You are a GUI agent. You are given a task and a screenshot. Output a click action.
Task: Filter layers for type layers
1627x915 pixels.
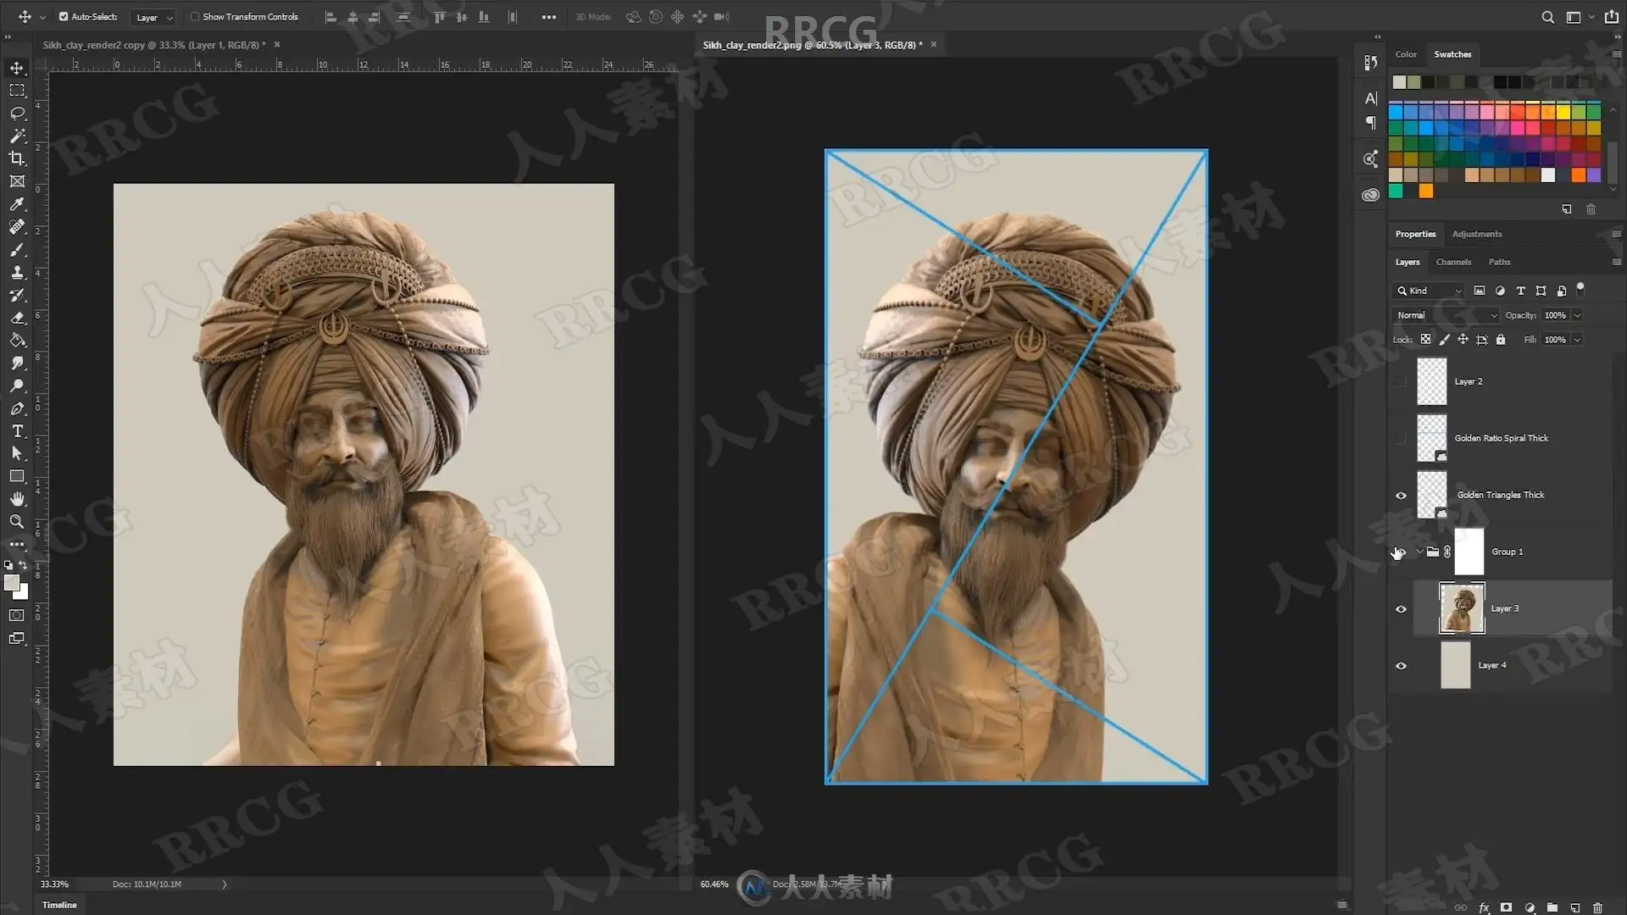point(1520,291)
